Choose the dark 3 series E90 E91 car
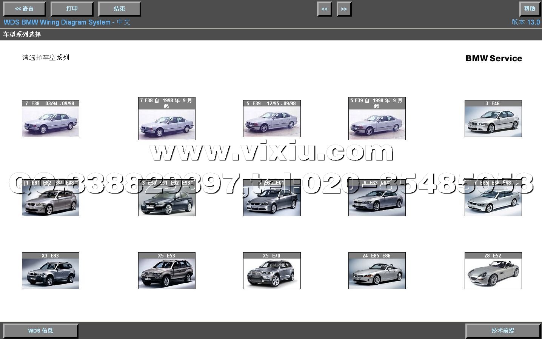Viewport: 542px width, 339px height. coord(166,202)
